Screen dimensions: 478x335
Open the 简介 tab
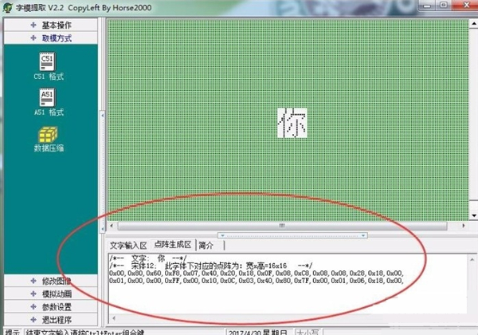point(206,246)
